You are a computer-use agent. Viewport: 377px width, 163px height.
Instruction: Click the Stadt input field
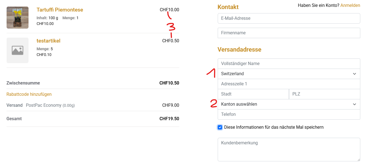coord(253,94)
